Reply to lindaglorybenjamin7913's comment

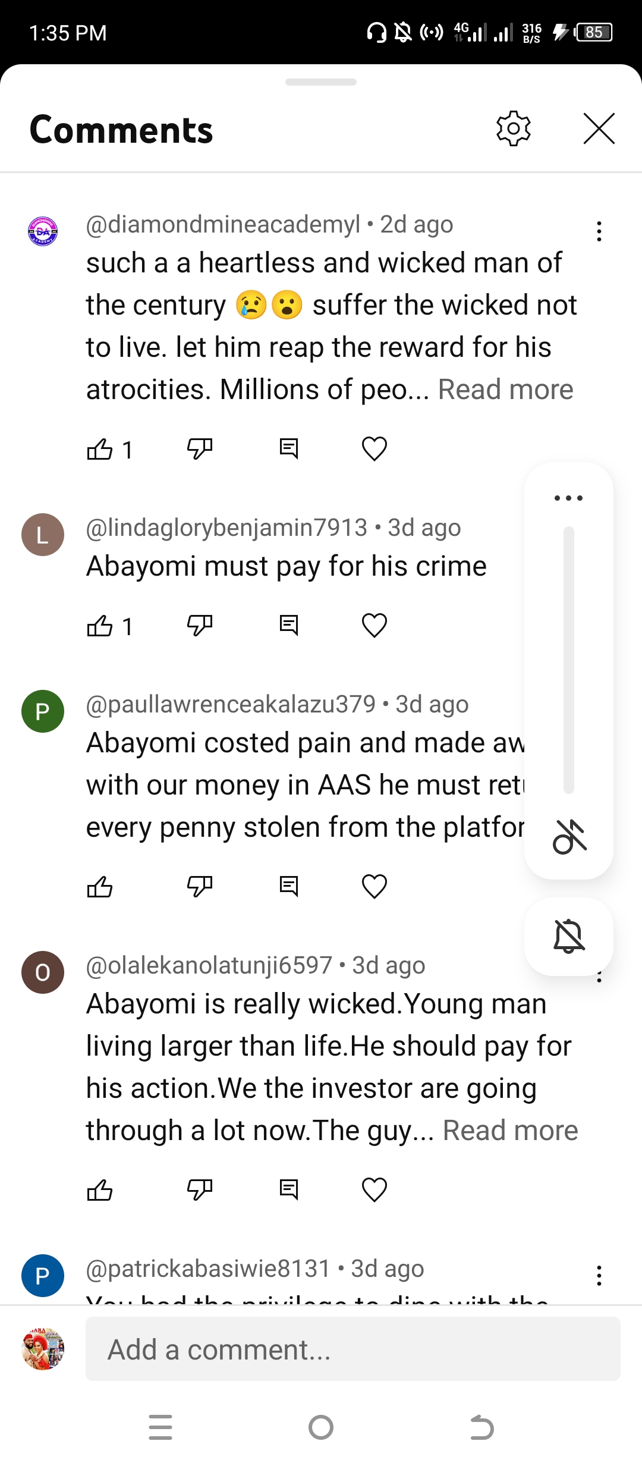click(289, 625)
